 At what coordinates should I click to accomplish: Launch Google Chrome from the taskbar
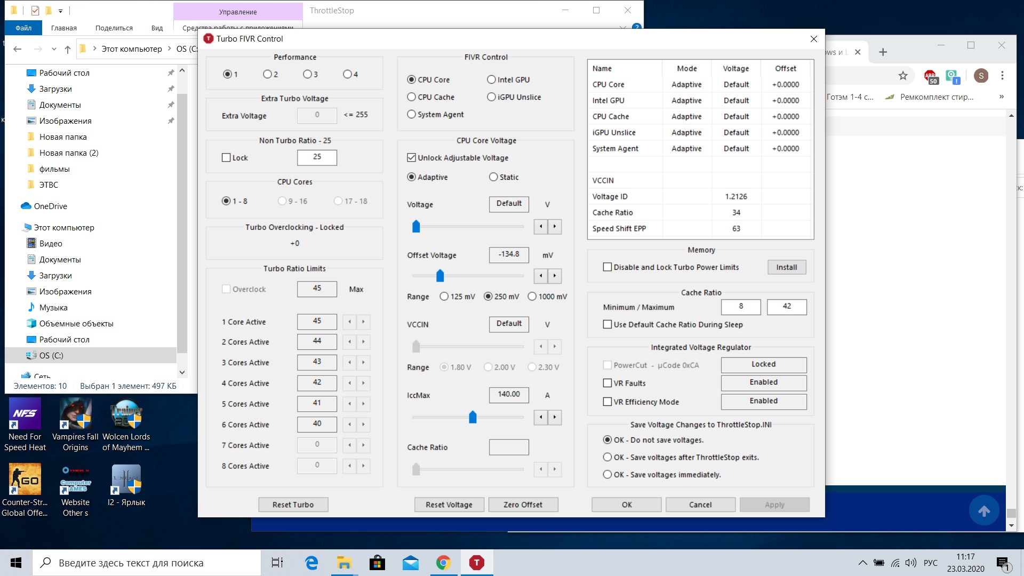click(443, 563)
